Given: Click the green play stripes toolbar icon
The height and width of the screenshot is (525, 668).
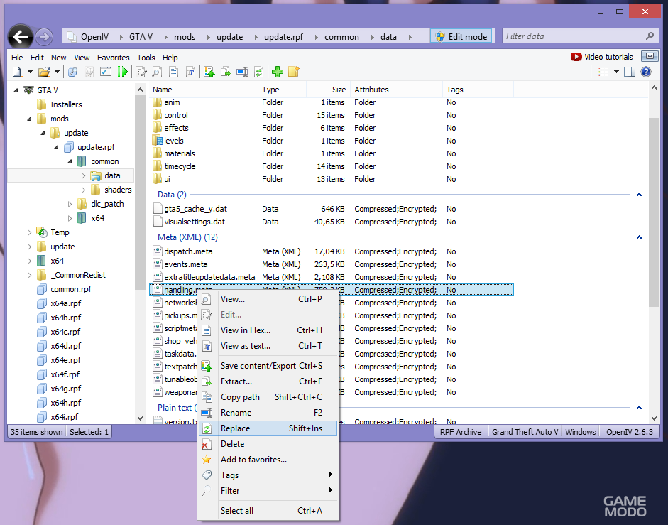Looking at the screenshot, I should pyautogui.click(x=123, y=72).
